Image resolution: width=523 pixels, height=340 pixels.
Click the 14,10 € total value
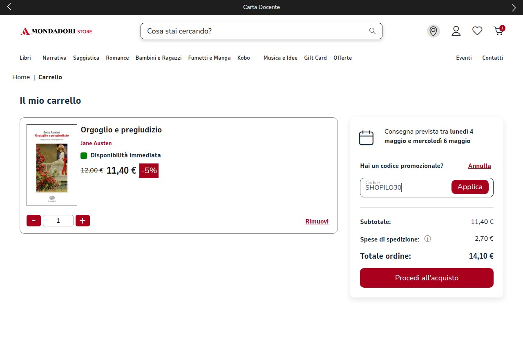click(x=481, y=256)
